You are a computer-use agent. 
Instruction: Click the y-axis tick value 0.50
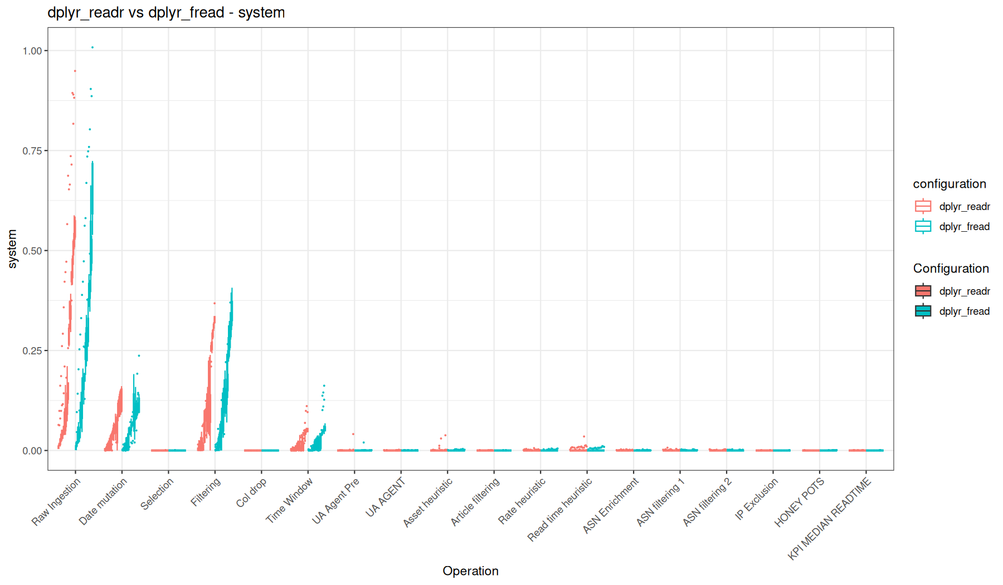point(32,251)
